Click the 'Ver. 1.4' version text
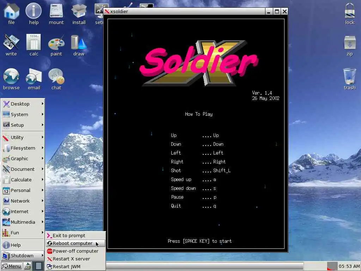The image size is (361, 271). pos(262,93)
